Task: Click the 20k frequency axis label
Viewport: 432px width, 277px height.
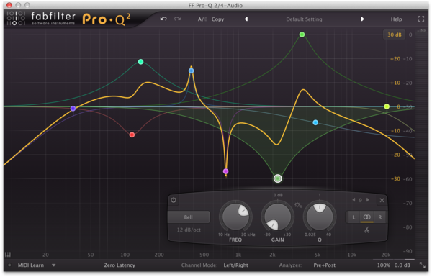Action: (x=385, y=255)
